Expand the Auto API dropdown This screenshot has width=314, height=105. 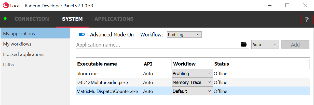pyautogui.click(x=265, y=45)
